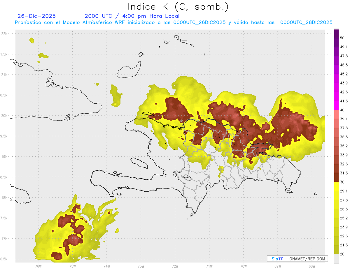Viewport: 350px width, 270px height.
Task: Select the dark brown swatch between 30 and 31.3
Action: 336,177
